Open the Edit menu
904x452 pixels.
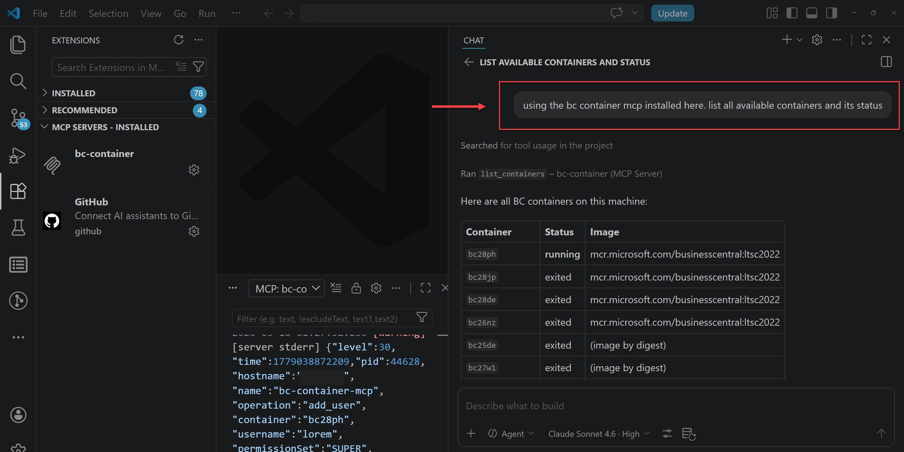point(68,13)
